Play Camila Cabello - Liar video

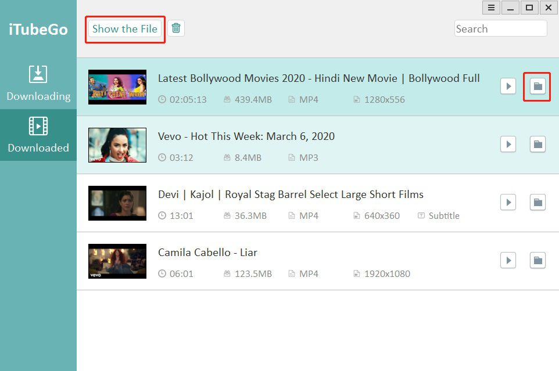tap(508, 260)
